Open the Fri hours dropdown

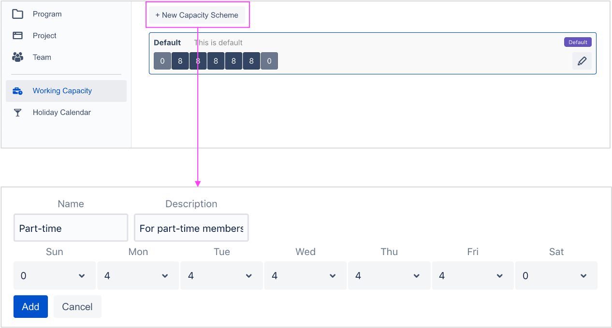pyautogui.click(x=472, y=276)
